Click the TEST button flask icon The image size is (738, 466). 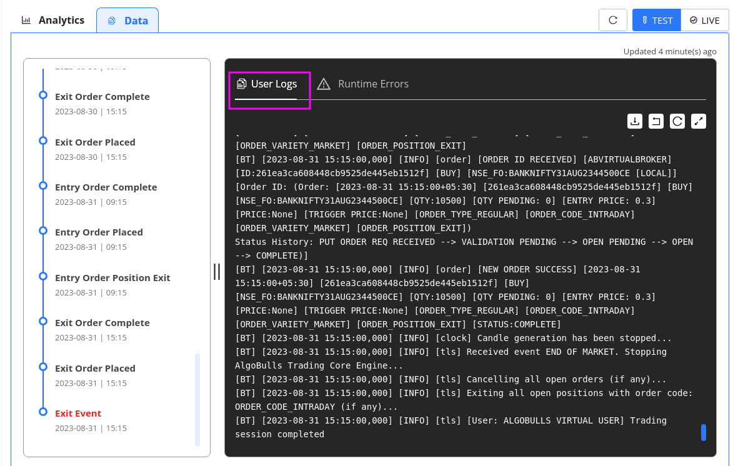[x=645, y=20]
